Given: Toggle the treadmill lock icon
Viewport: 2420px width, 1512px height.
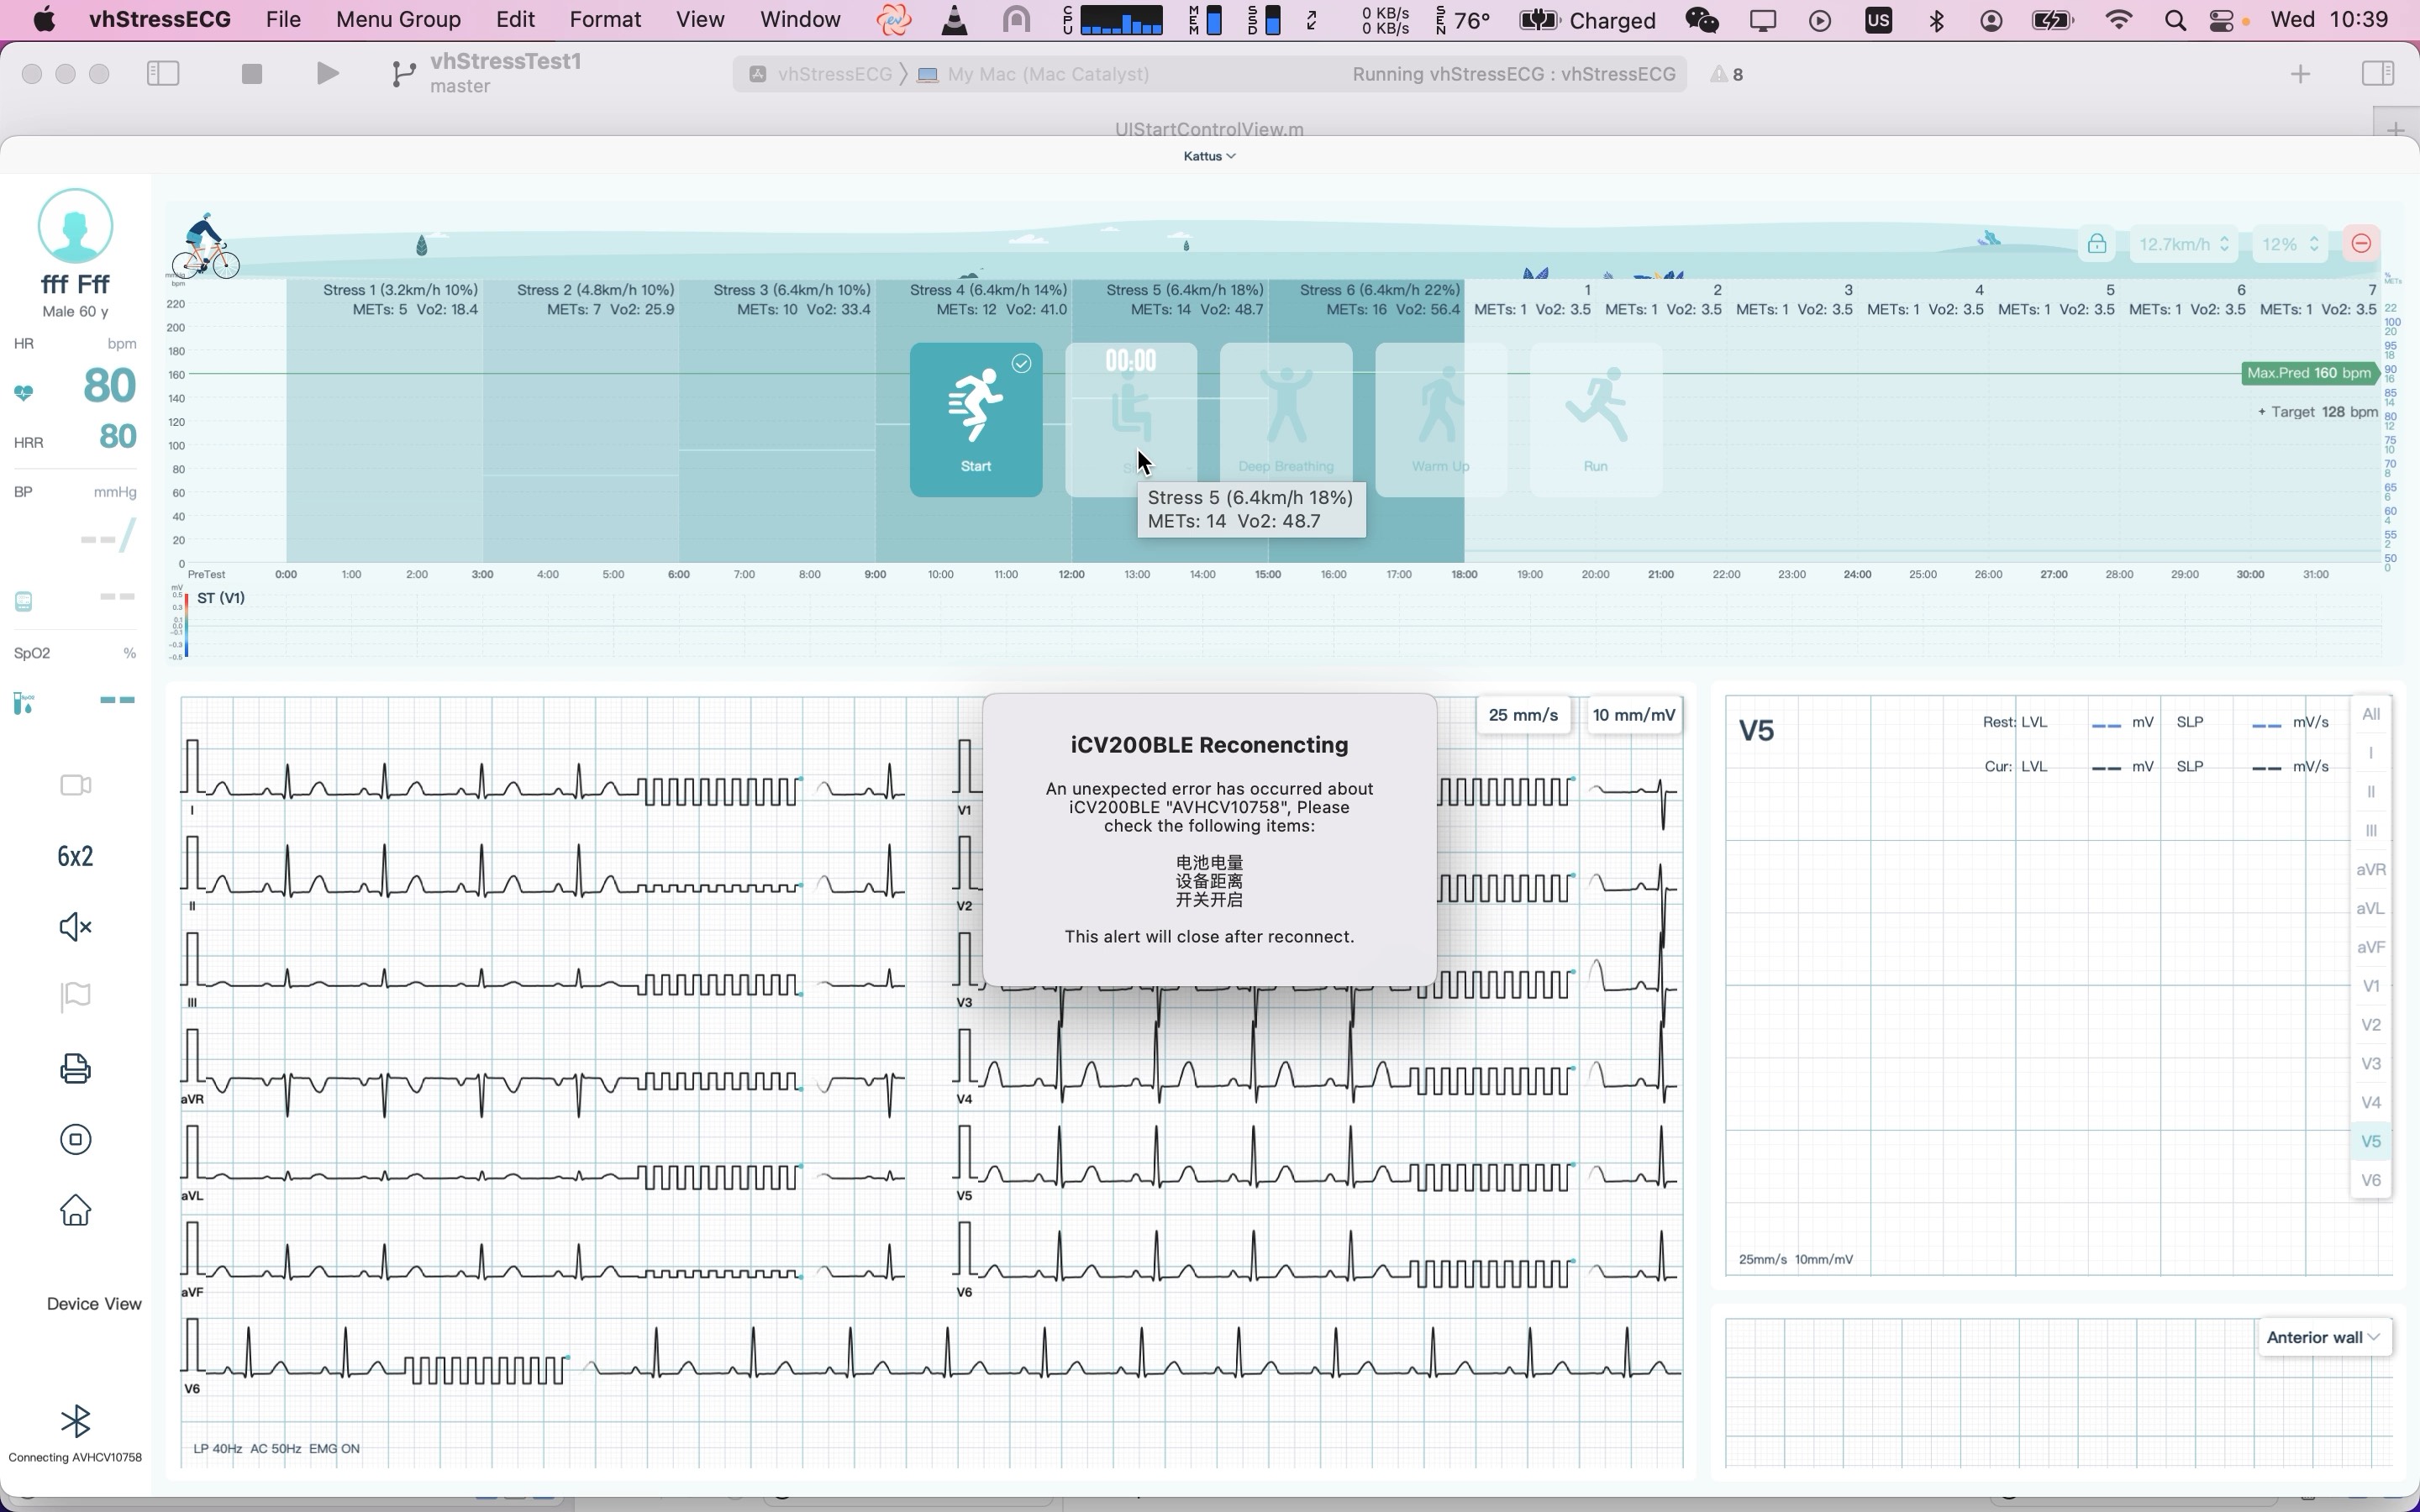Looking at the screenshot, I should (2097, 244).
